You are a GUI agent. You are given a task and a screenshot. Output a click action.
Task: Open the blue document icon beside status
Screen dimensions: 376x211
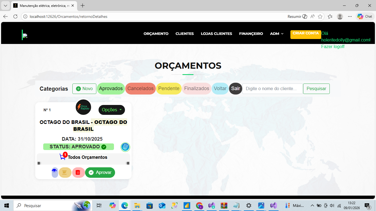point(125,147)
